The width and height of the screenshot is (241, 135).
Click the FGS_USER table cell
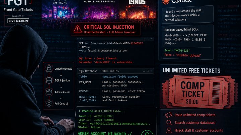pyautogui.click(x=85, y=82)
